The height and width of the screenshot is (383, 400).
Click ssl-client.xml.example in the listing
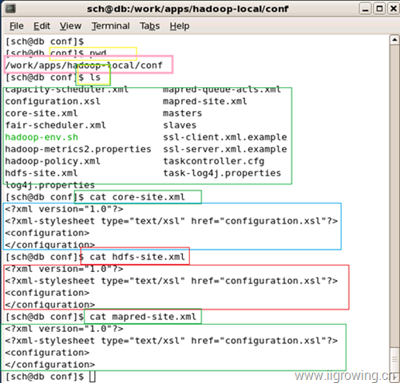[x=225, y=137]
